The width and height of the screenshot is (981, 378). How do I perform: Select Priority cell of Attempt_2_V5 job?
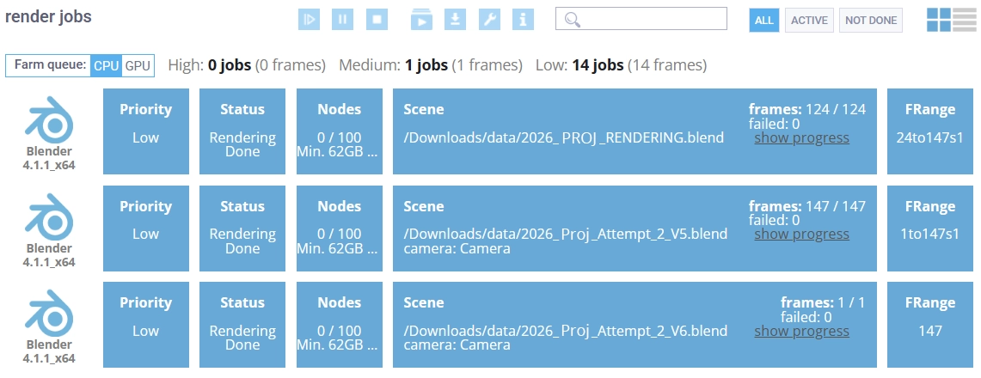(146, 228)
